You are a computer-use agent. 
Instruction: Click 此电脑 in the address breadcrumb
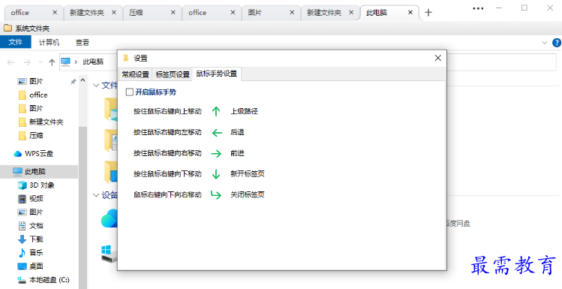point(93,62)
